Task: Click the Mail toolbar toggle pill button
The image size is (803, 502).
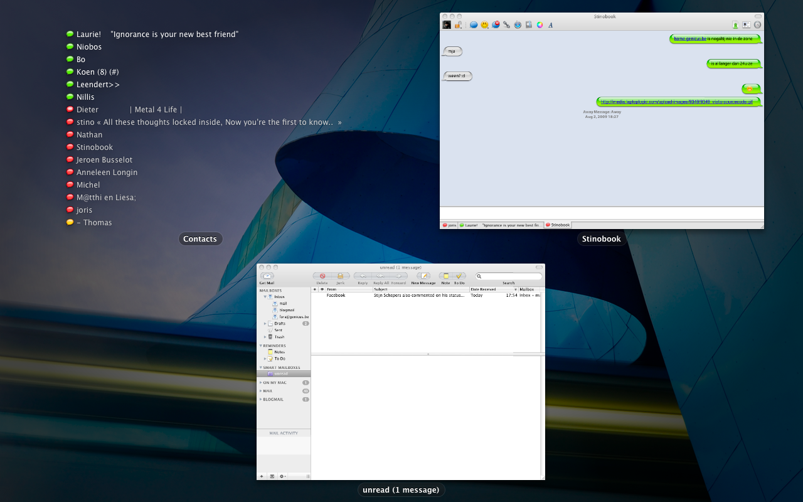Action: coord(539,267)
